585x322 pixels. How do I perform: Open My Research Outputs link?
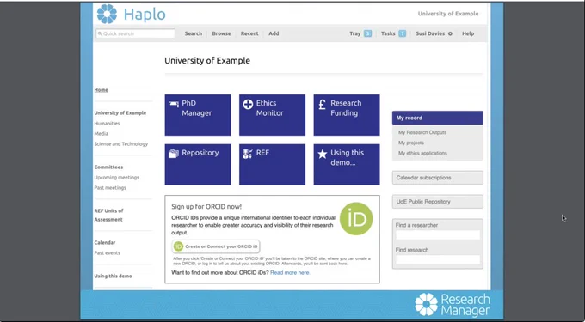point(422,132)
